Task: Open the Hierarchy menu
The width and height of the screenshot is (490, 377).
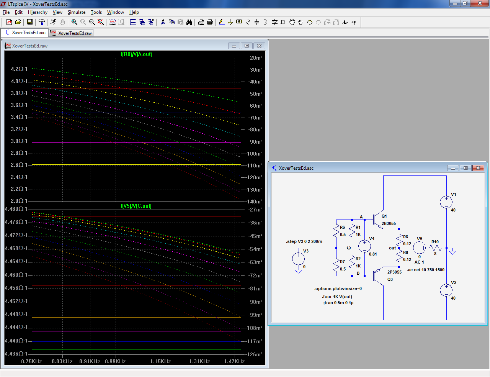Action: click(x=38, y=12)
